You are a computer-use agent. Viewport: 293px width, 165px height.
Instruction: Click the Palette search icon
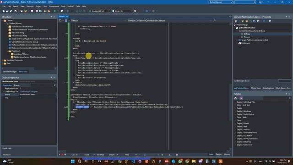[290, 98]
